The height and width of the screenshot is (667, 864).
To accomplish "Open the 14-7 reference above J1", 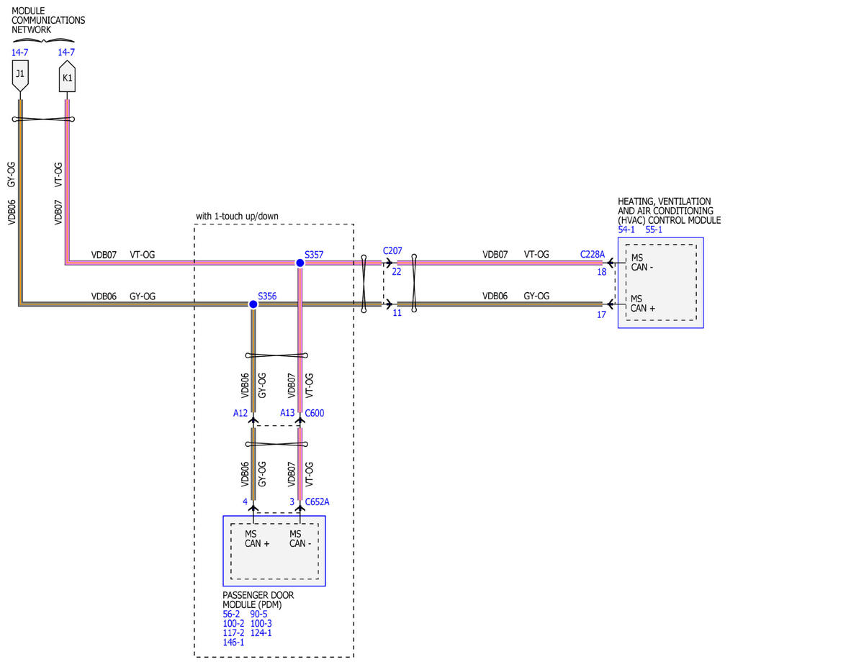I will (19, 53).
